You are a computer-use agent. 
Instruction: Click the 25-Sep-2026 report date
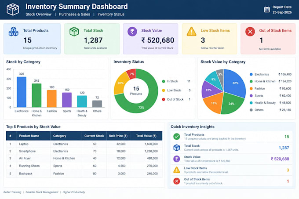coord(282,12)
